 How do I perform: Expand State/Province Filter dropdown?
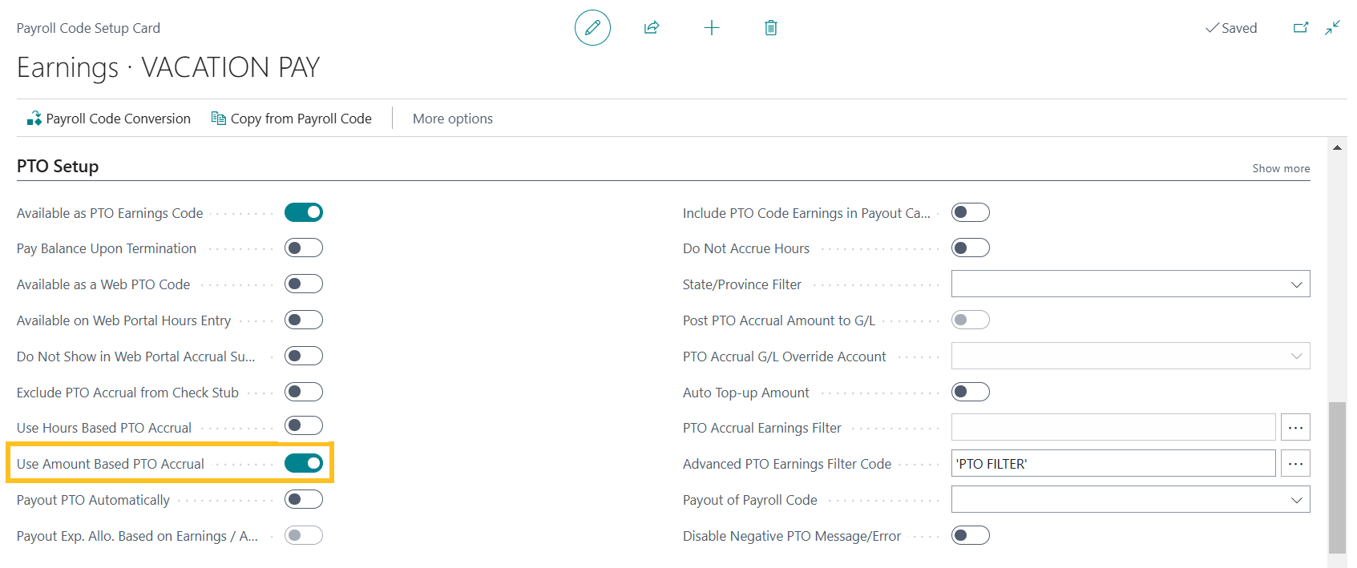point(1296,284)
